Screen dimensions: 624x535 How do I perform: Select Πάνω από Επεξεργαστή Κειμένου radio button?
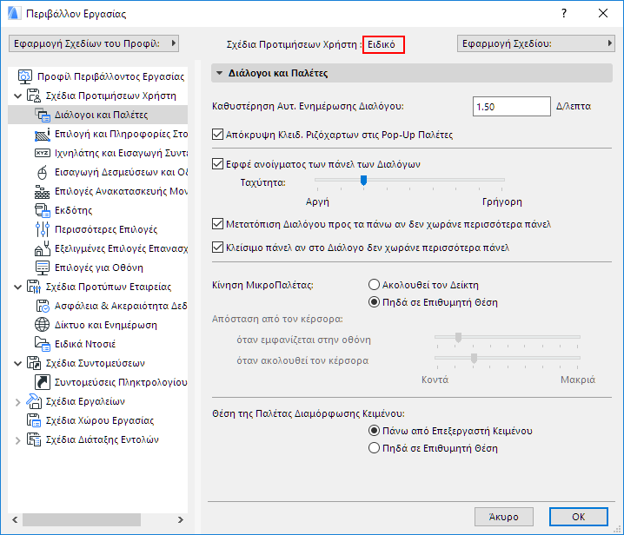(x=374, y=431)
